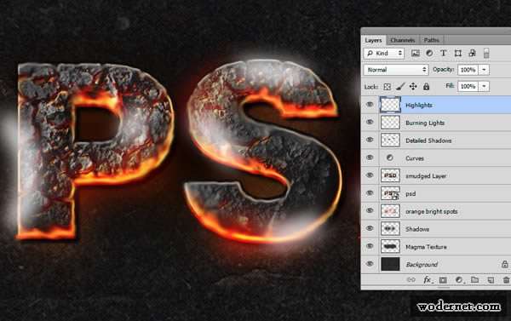
Task: Switch to the Channels tab
Action: coord(403,40)
